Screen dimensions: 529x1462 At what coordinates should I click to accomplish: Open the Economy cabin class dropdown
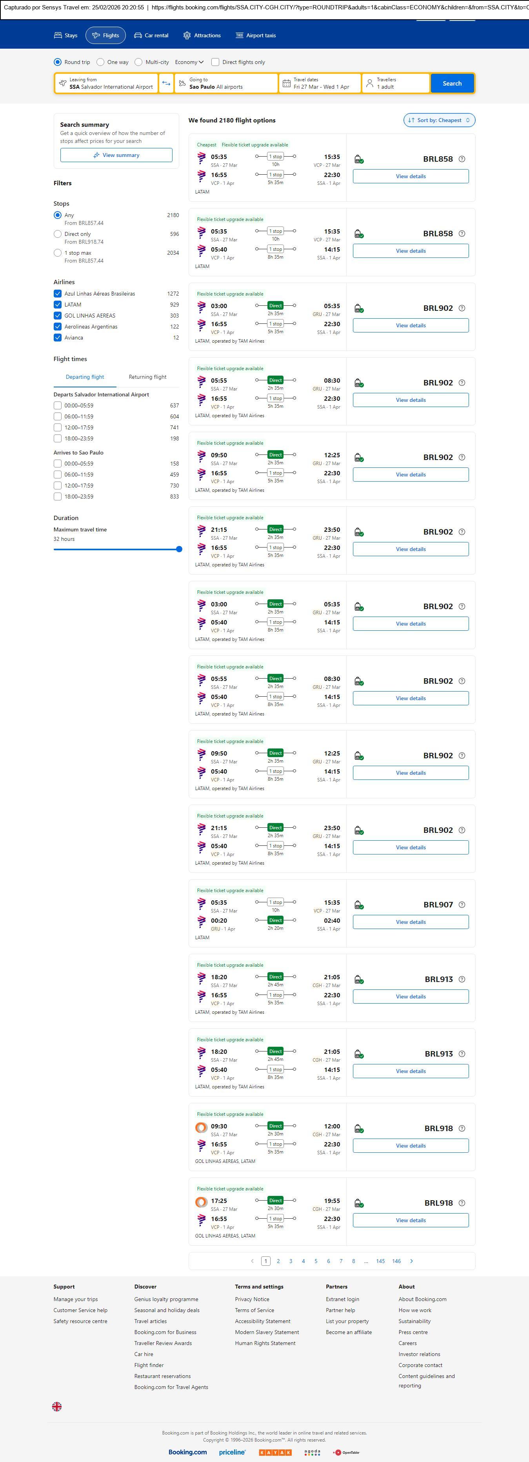click(189, 62)
